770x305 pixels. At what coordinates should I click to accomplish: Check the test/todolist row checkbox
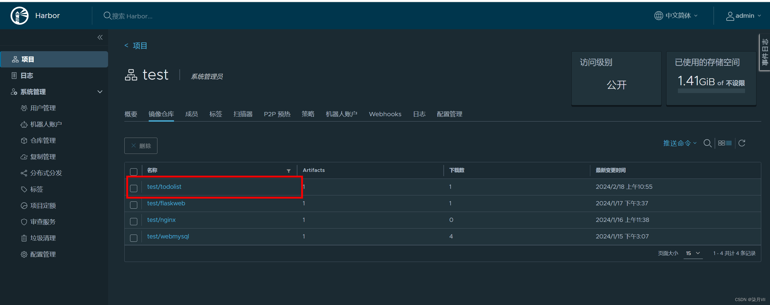coord(134,188)
